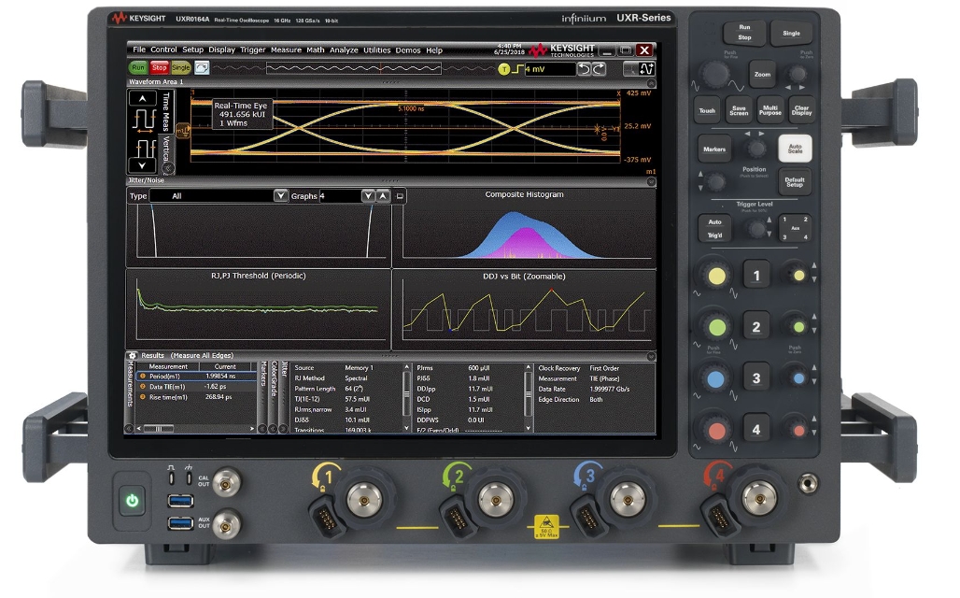Click the Keysight logo icon in title bar
The image size is (960, 598).
pyautogui.click(x=541, y=50)
